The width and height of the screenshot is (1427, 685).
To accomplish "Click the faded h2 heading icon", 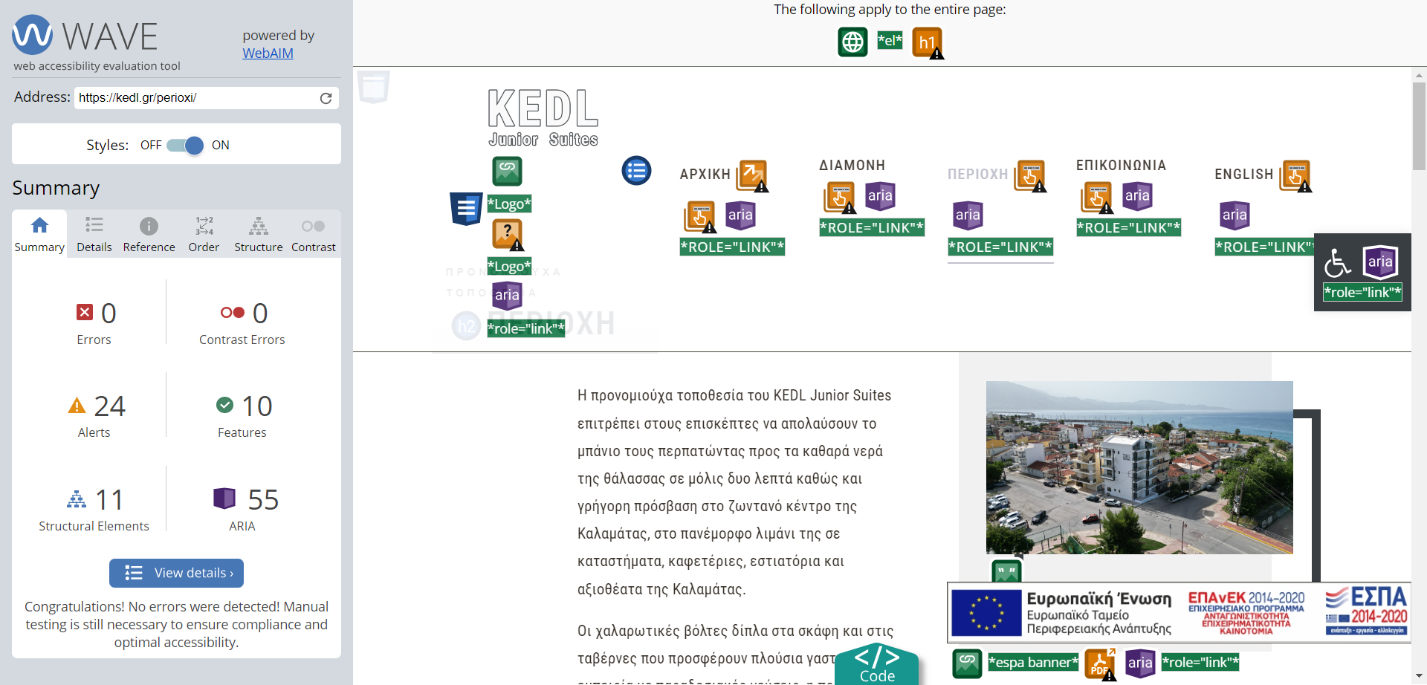I will coord(466,326).
